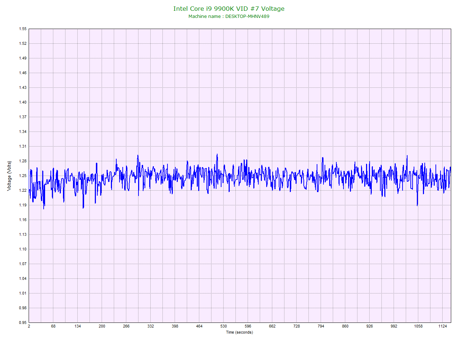Click the "Voltage (Volts)" axis label
The height and width of the screenshot is (344, 458).
point(9,176)
